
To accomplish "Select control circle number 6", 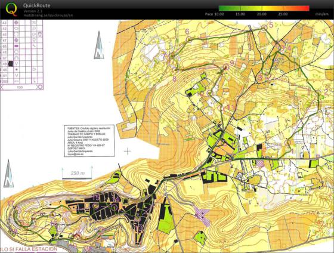I will click(x=189, y=39).
